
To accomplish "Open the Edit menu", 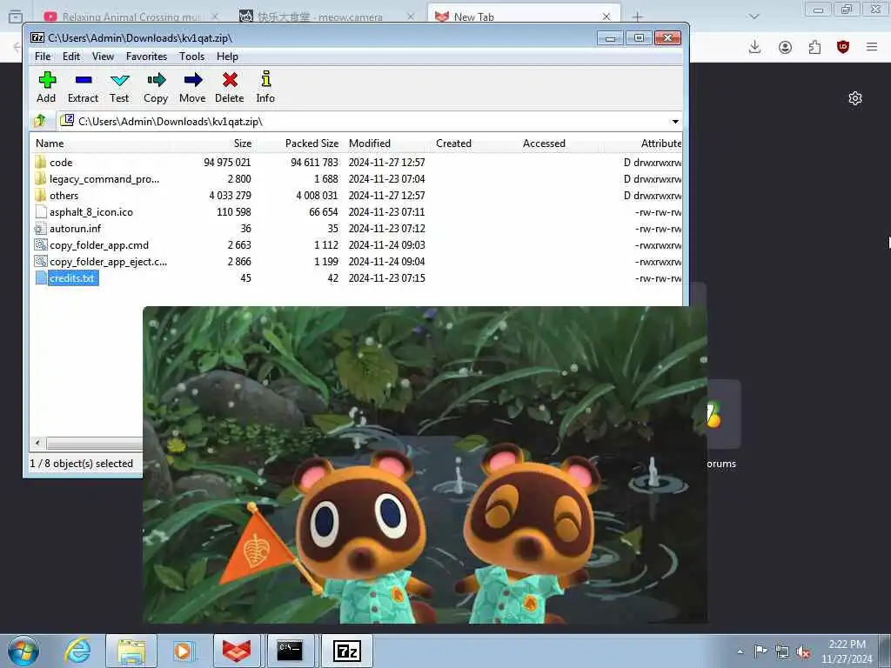I will coord(71,57).
